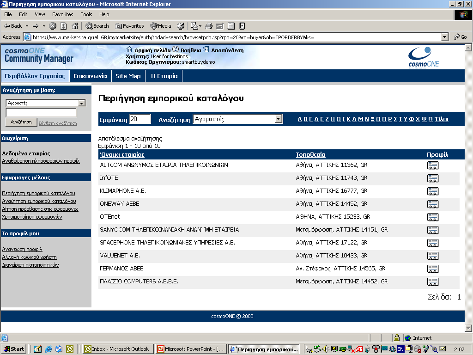Screen dimensions: 473x355
Task: Click the vertical scrollbar down arrow
Action: click(468, 328)
